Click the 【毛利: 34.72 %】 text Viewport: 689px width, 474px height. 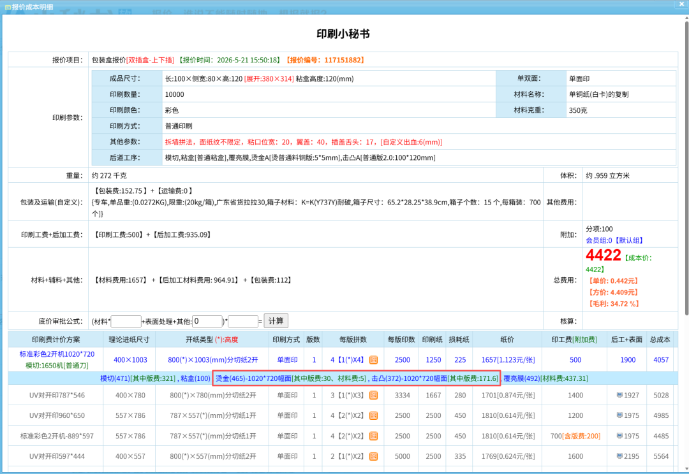614,304
